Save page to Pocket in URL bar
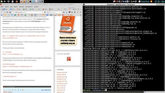Viewport: 165px width, 93px height. [x=45, y=12]
